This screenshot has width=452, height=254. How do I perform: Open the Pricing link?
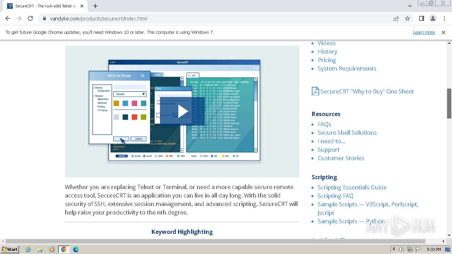327,60
